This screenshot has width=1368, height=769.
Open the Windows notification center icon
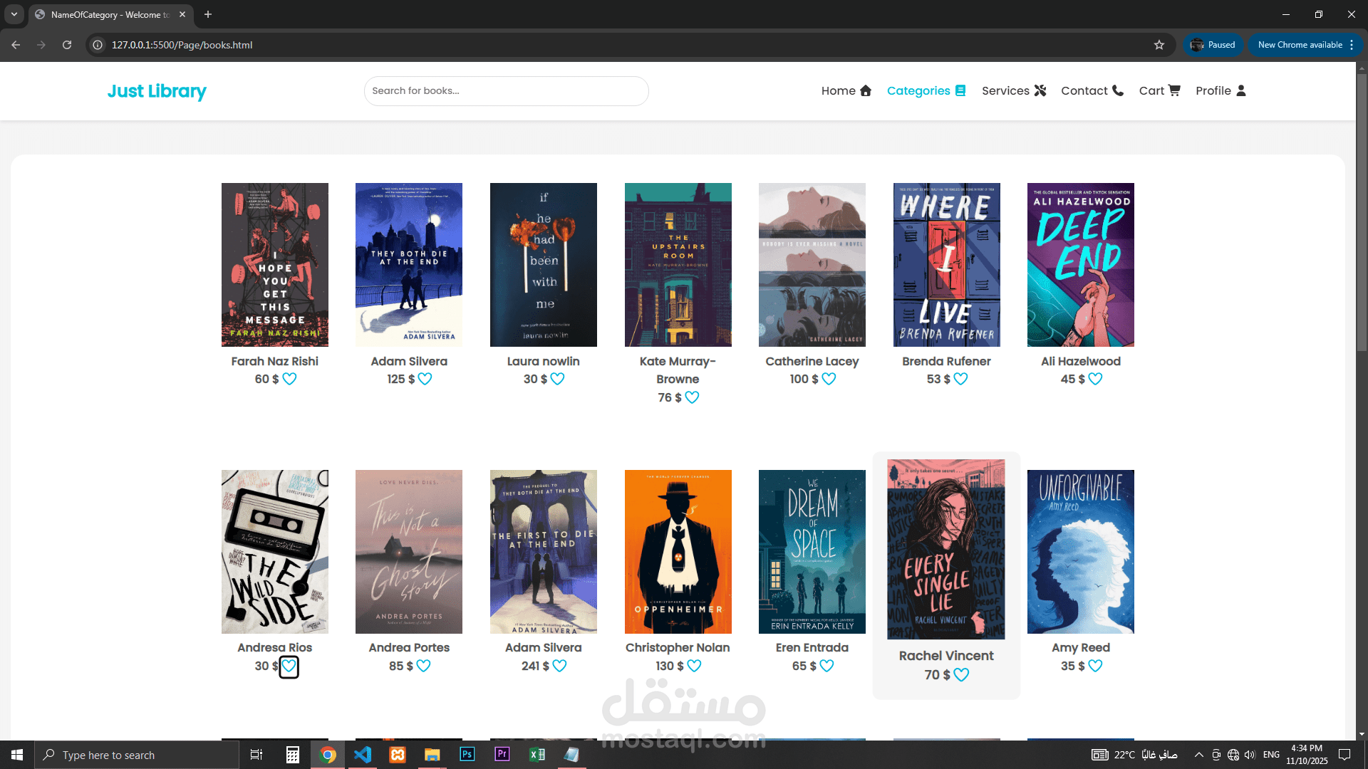[1345, 755]
